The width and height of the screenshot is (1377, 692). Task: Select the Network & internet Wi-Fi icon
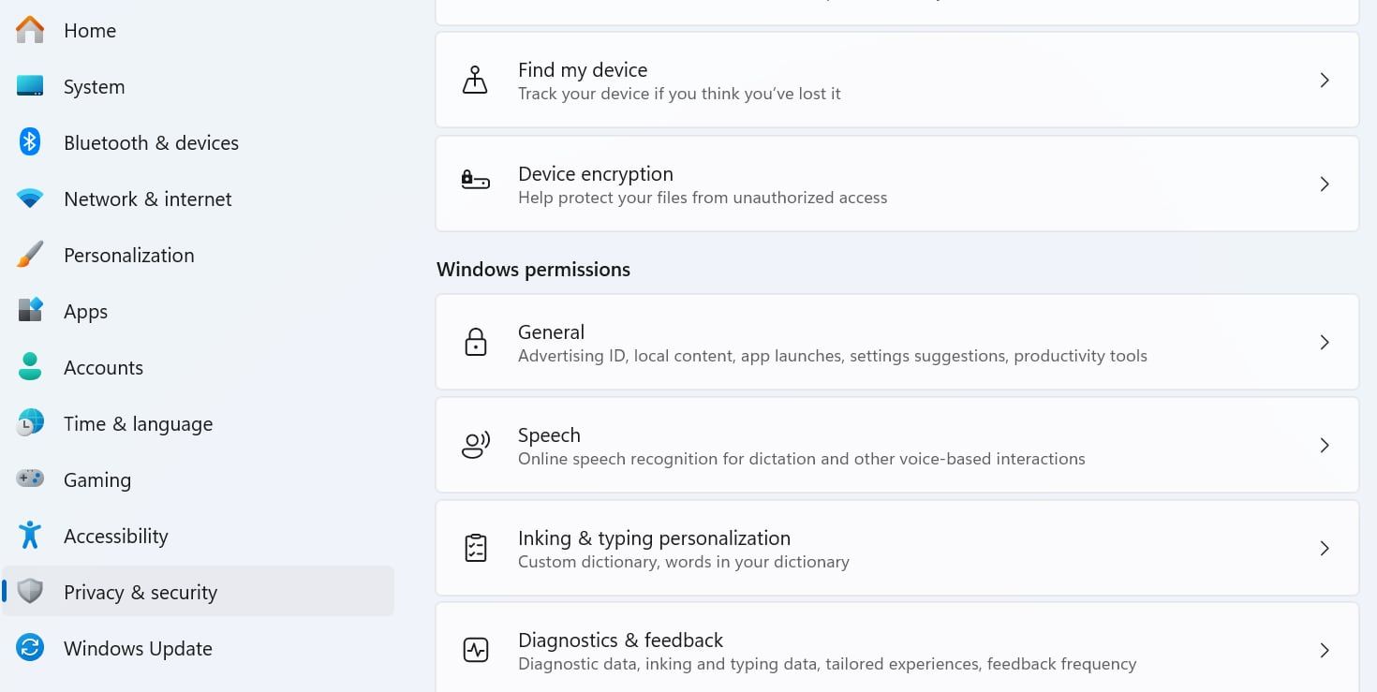[29, 199]
